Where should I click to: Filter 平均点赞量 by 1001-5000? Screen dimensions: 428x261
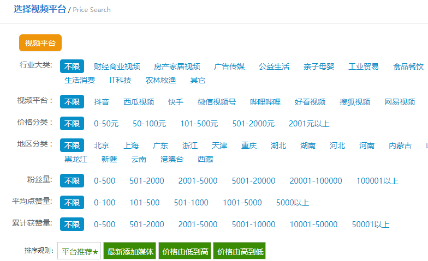click(x=242, y=203)
